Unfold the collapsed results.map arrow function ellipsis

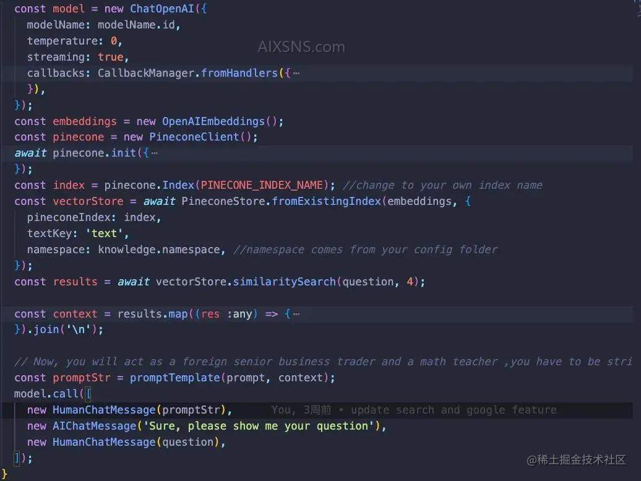296,314
